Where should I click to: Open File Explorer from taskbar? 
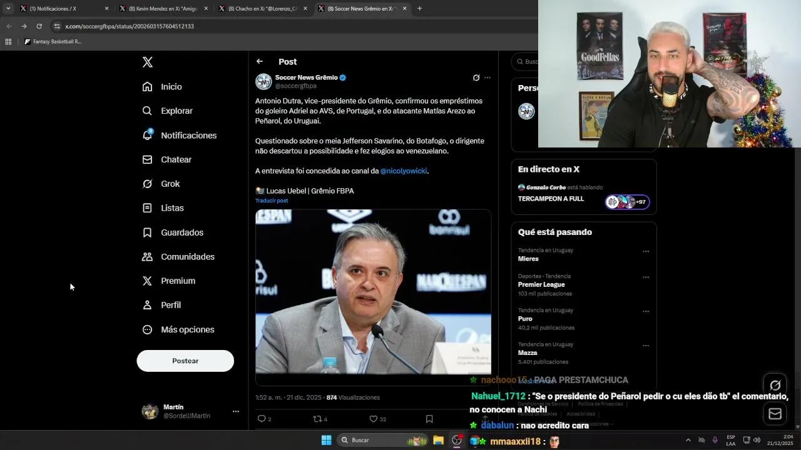439,440
